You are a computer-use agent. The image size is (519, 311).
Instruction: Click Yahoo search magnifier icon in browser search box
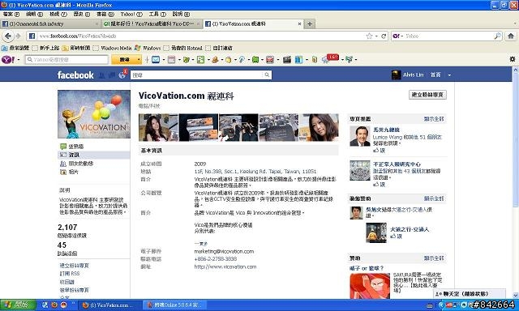pyautogui.click(x=497, y=36)
